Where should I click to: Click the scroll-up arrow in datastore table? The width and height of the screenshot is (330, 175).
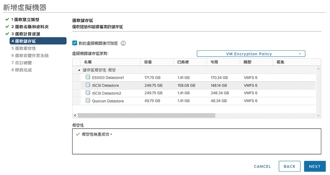click(318, 69)
